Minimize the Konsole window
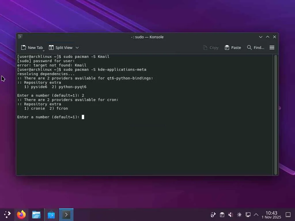 click(x=260, y=37)
